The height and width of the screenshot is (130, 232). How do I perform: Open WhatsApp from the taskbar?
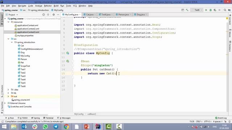tap(45, 127)
